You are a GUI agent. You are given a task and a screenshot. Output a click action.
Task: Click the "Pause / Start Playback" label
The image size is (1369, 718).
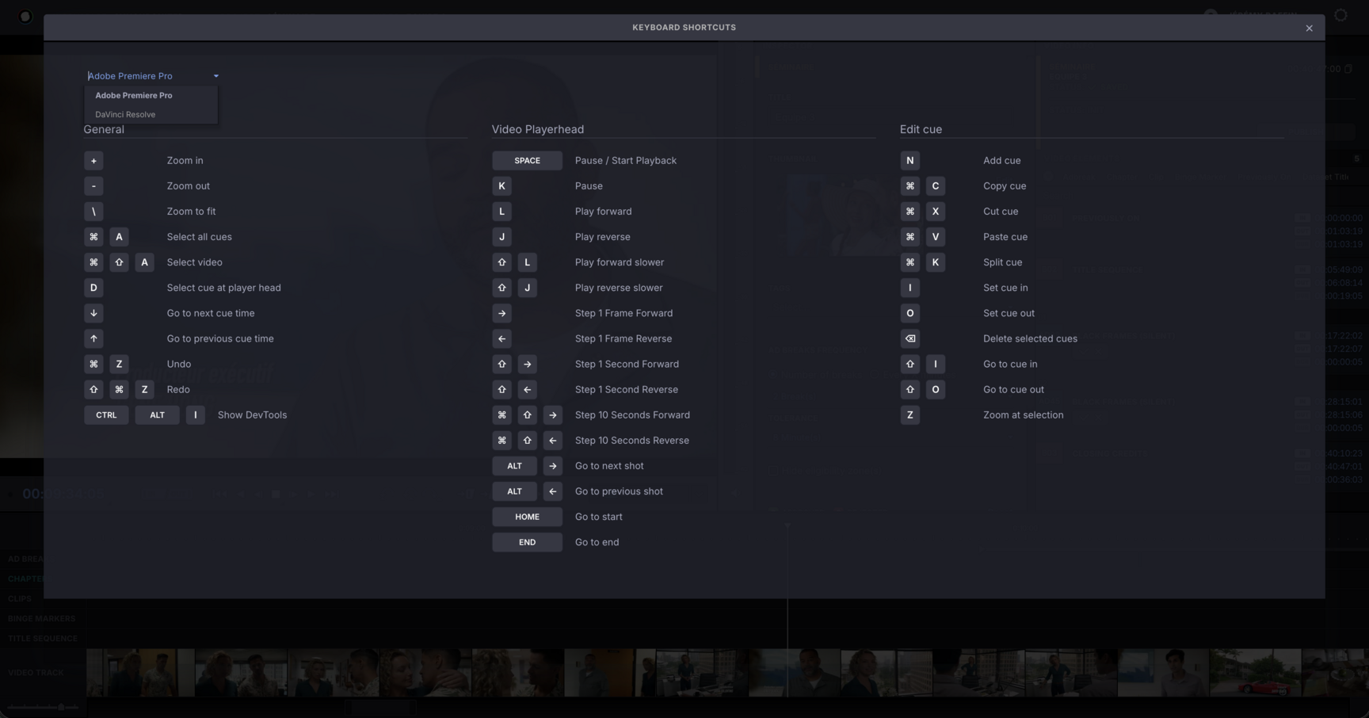[626, 161]
